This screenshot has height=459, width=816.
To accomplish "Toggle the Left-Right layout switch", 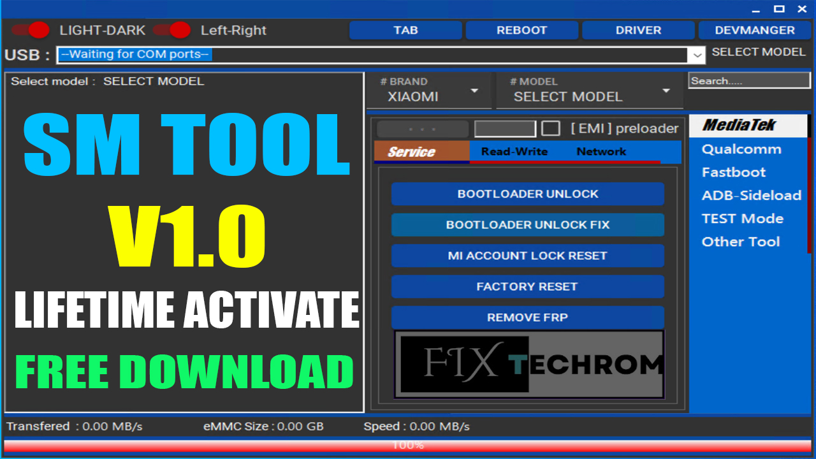I will [172, 30].
